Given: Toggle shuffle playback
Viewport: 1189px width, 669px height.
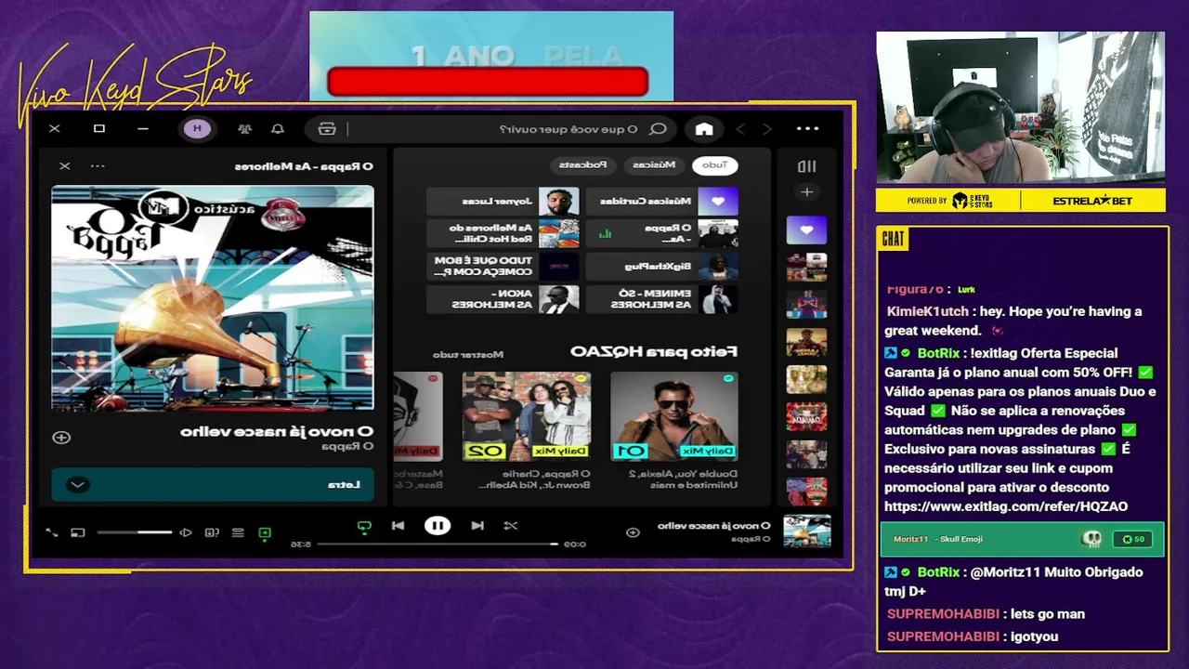Looking at the screenshot, I should pyautogui.click(x=511, y=526).
